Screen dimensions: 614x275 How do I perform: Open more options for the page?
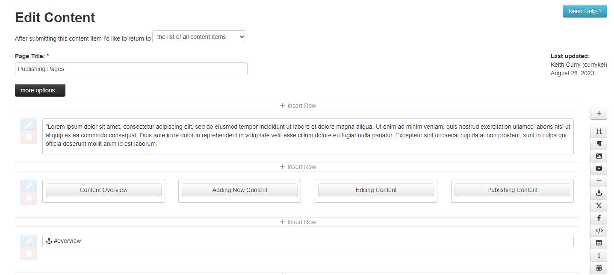(x=40, y=90)
